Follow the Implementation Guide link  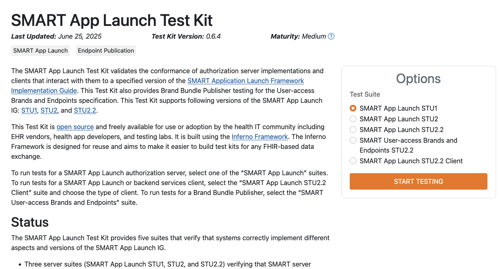point(44,90)
